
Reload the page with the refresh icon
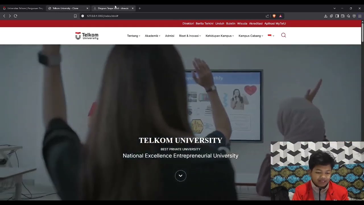pyautogui.click(x=16, y=16)
